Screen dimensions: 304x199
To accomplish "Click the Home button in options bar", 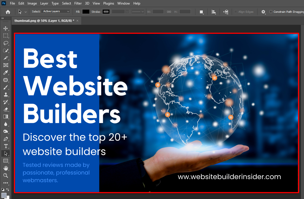I will (8, 12).
